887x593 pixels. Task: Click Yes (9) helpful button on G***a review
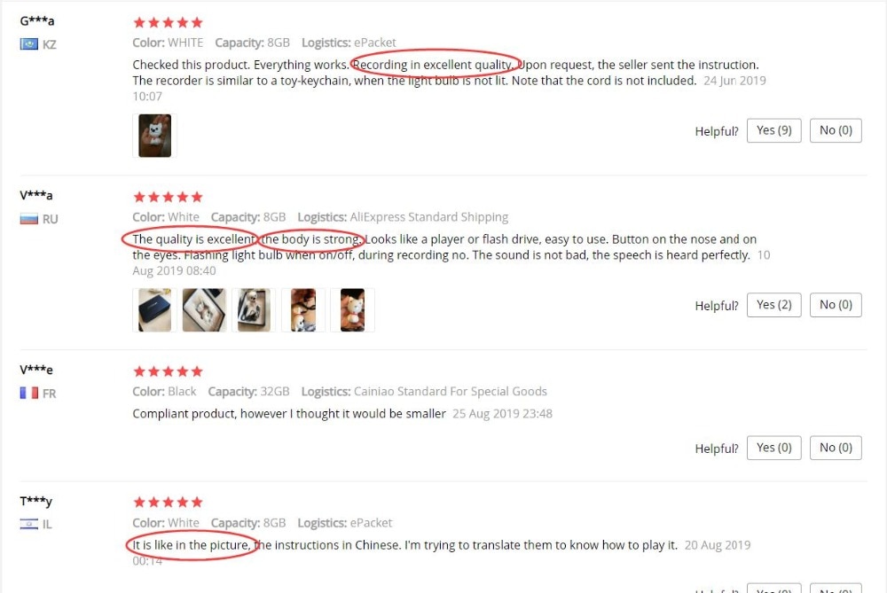(x=773, y=130)
